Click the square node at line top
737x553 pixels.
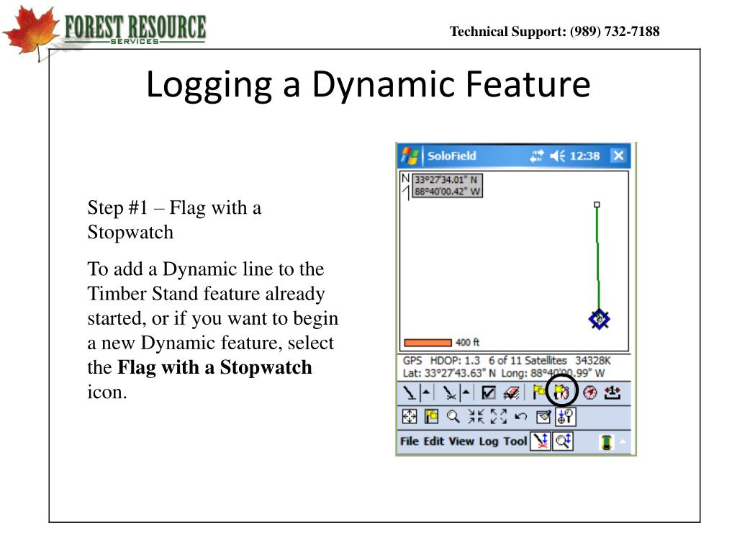(x=597, y=204)
